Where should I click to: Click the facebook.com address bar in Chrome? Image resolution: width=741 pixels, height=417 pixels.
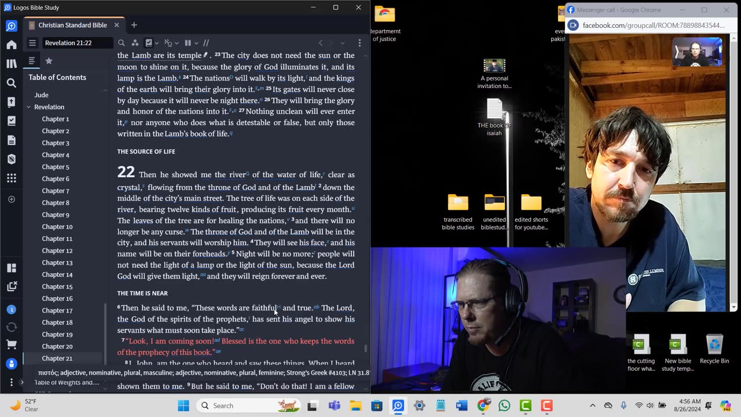(x=653, y=25)
